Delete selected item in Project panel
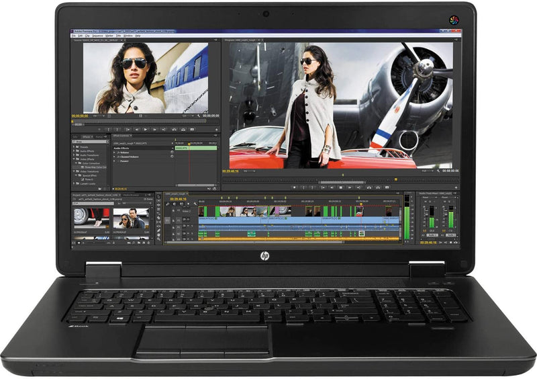Screen dimensions: 537x379 coord(148,243)
